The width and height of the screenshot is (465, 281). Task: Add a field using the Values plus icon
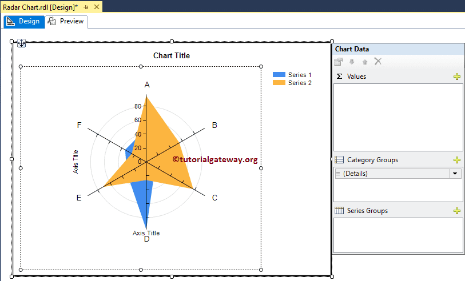tap(457, 77)
